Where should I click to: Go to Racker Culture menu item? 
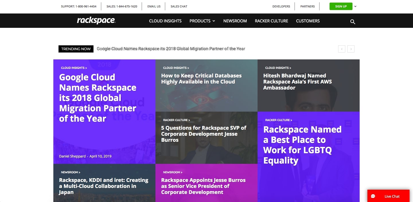[271, 21]
